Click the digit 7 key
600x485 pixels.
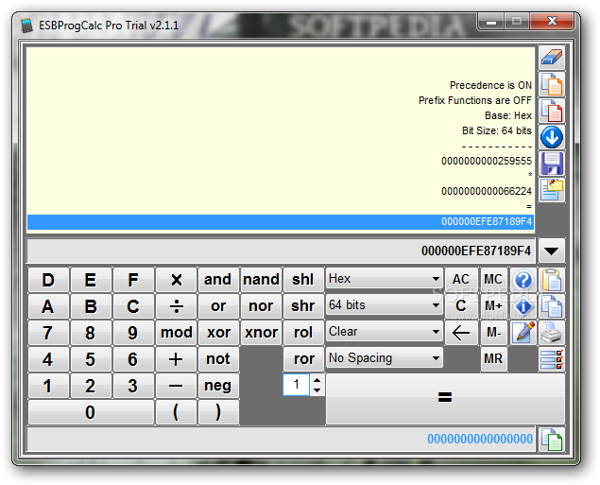coord(48,332)
